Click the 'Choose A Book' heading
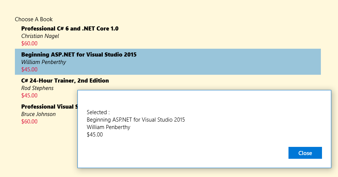Viewport: 338px width, 177px height. (34, 19)
